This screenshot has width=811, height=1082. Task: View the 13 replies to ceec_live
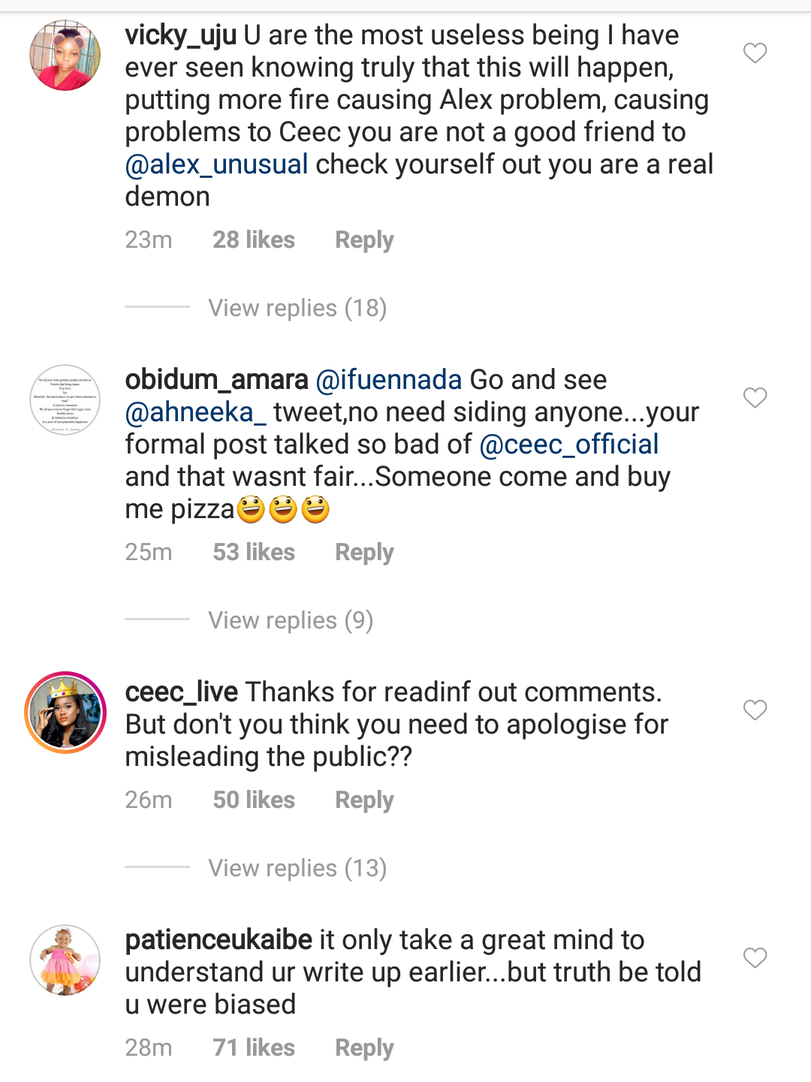tap(297, 868)
